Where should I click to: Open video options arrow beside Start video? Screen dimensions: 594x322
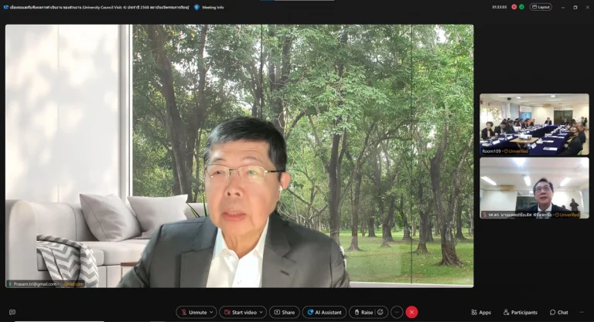click(261, 312)
